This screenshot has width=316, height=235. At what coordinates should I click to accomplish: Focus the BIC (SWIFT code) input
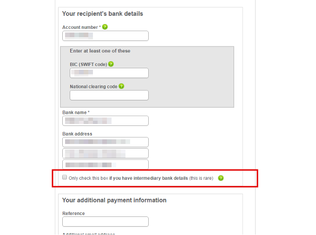point(109,73)
